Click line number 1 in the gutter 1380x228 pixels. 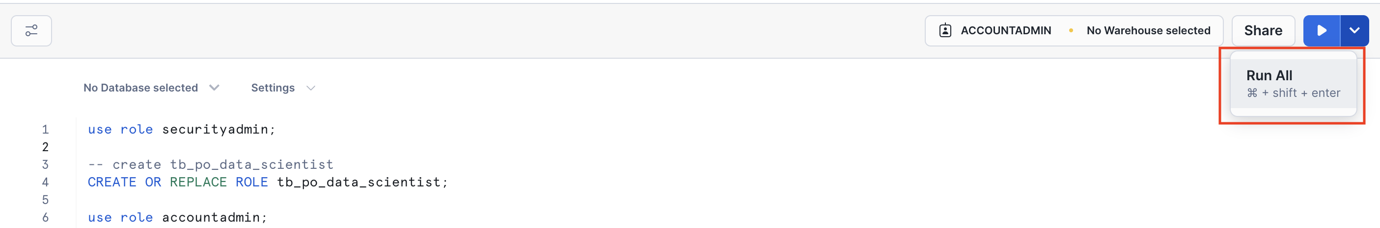(x=46, y=130)
